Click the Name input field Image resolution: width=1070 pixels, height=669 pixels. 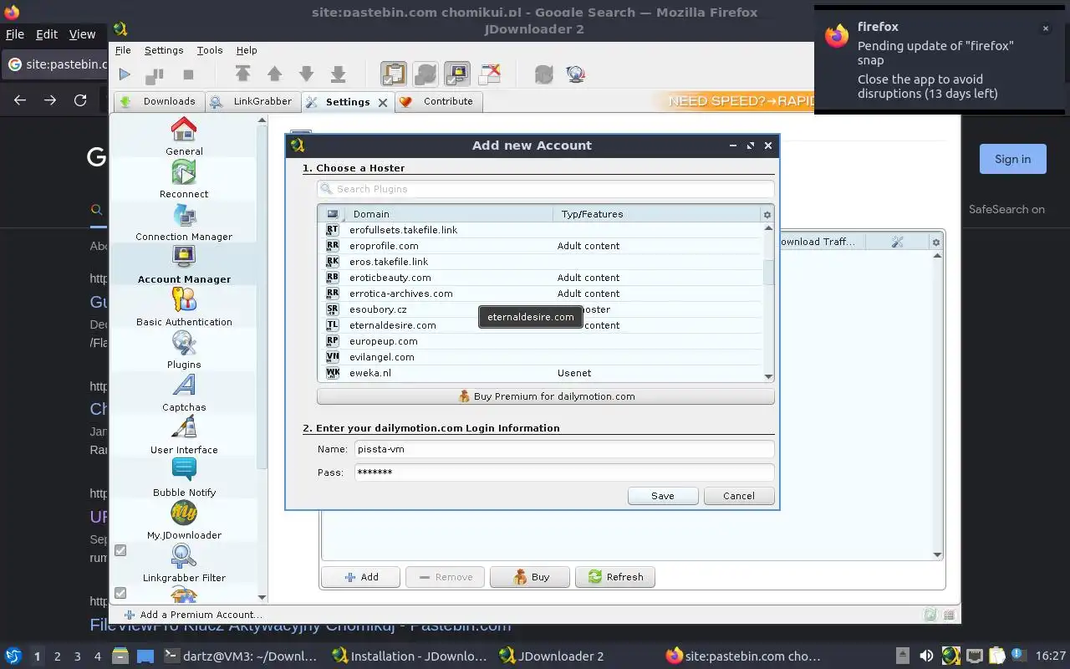pyautogui.click(x=564, y=449)
